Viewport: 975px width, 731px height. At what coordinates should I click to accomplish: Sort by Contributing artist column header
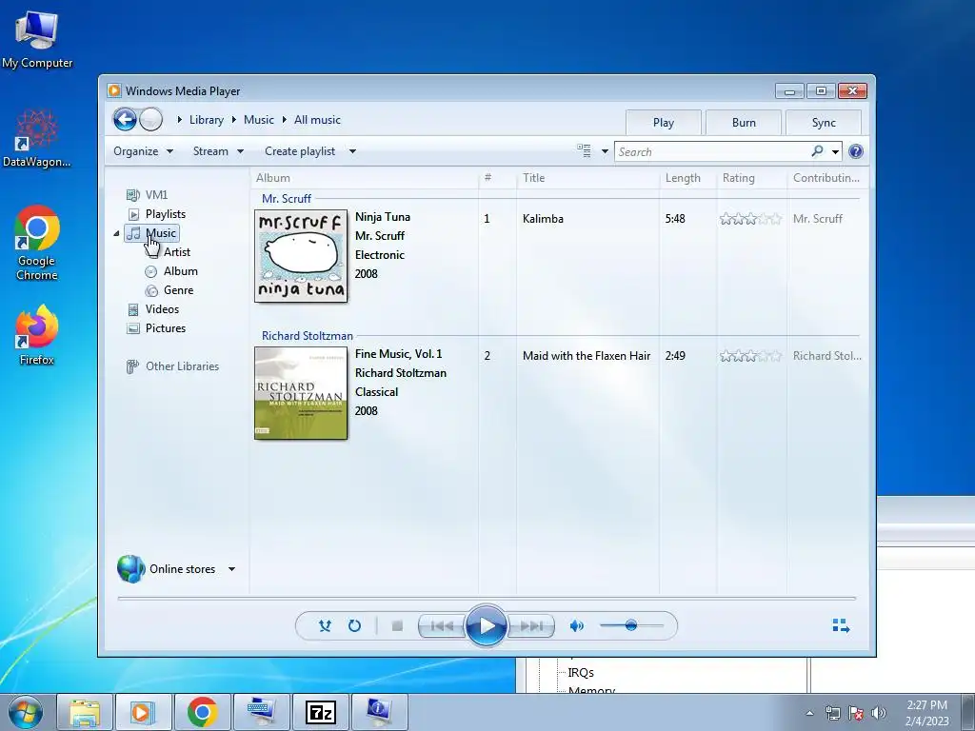826,178
